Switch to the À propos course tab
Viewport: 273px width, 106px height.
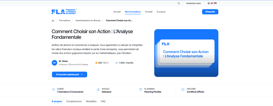click(57, 101)
